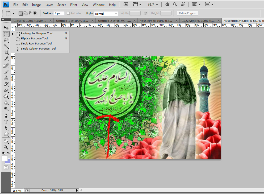
Task: Close the Untitled-1 document tab
Action: point(93,21)
